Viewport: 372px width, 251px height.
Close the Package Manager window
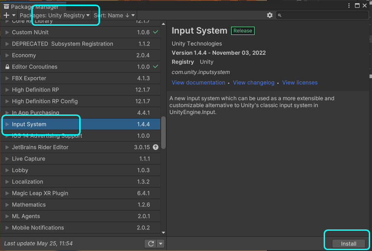[365, 6]
